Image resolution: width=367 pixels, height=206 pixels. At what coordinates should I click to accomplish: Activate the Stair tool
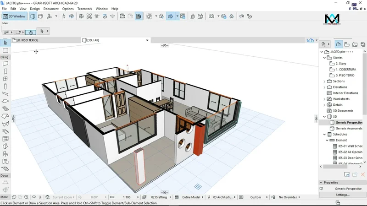(x=6, y=108)
